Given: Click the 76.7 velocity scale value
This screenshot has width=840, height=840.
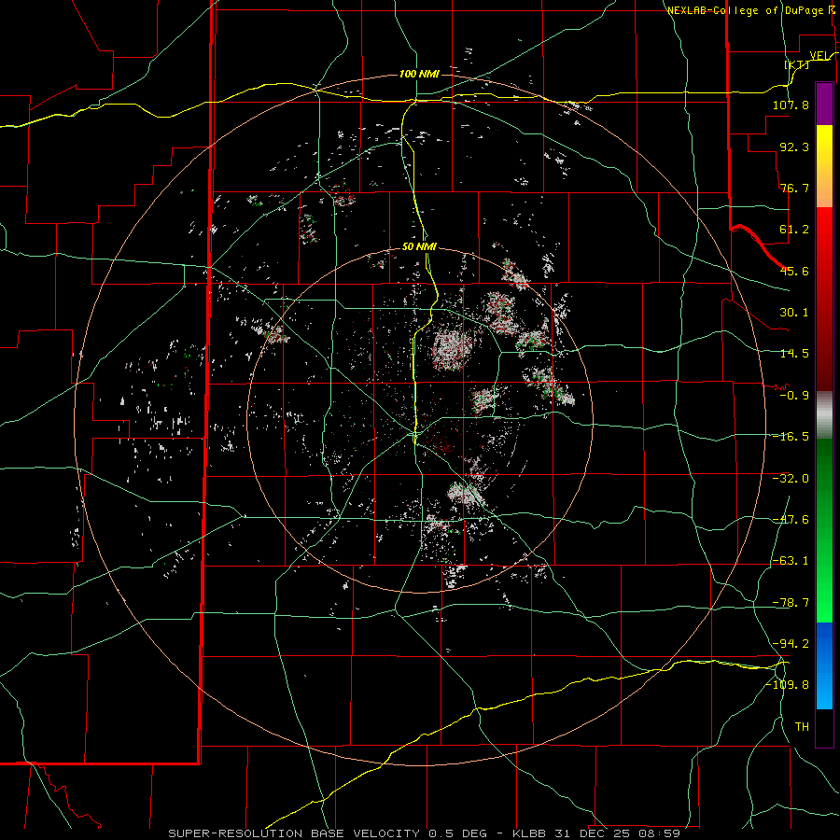Looking at the screenshot, I should tap(794, 188).
